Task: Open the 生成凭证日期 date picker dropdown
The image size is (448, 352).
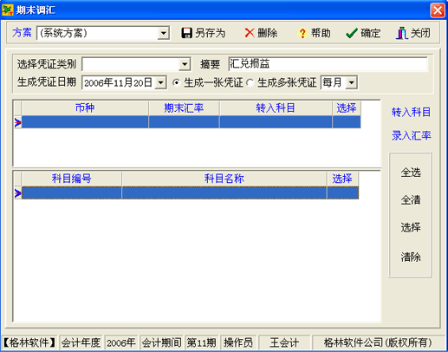Action: click(x=160, y=83)
